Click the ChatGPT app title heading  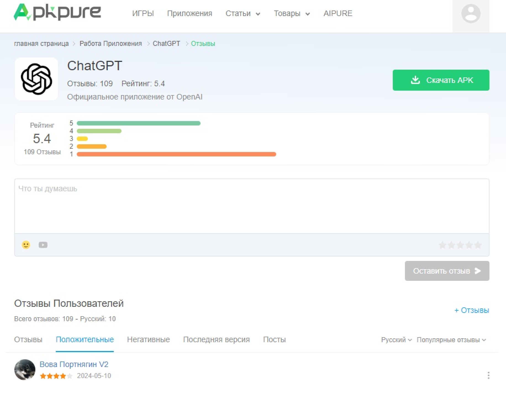[x=94, y=66]
